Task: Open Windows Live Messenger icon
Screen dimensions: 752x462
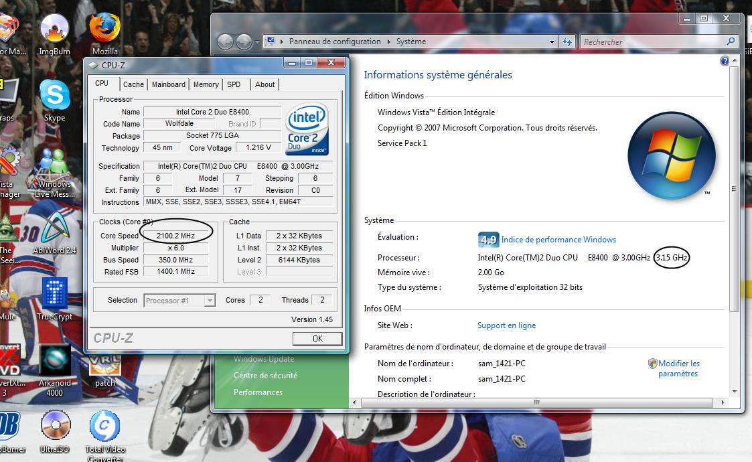Action: point(54,164)
